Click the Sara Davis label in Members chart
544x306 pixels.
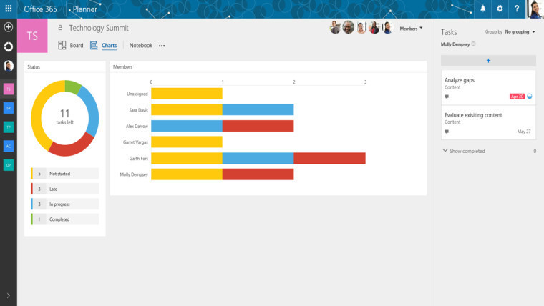(138, 110)
